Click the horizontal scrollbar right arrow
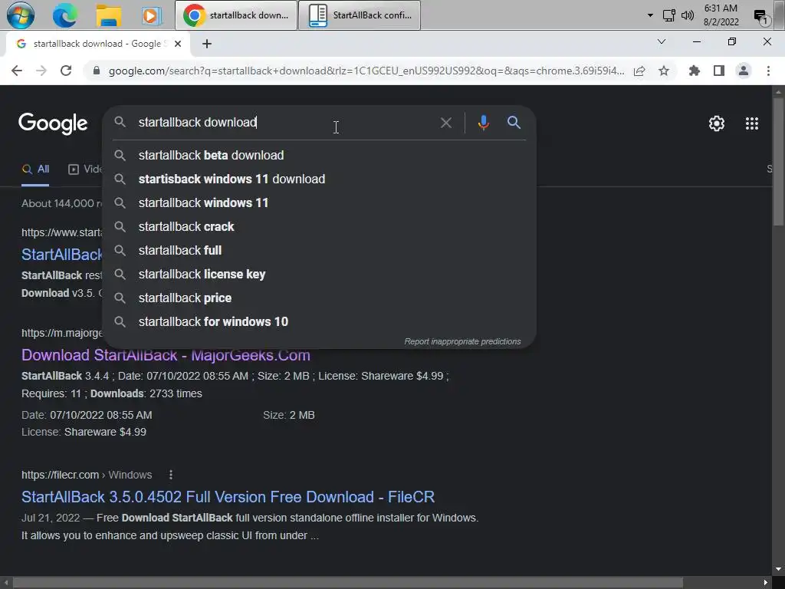 (766, 582)
